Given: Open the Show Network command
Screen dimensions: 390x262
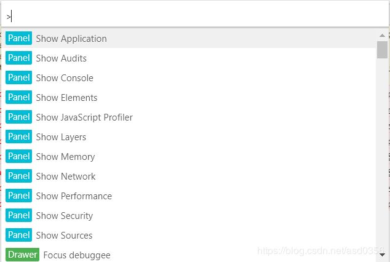Looking at the screenshot, I should (x=189, y=176).
